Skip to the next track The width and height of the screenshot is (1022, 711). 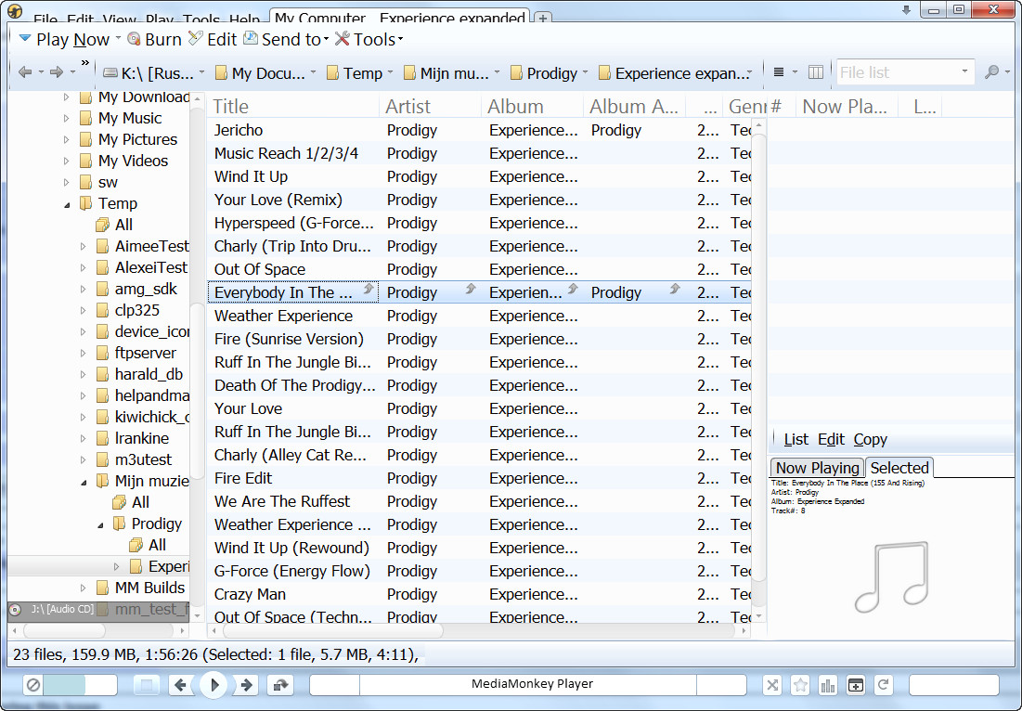point(247,685)
